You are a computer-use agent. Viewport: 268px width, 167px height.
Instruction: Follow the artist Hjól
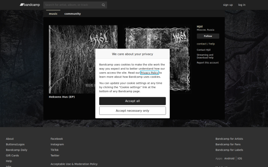pyautogui.click(x=208, y=36)
